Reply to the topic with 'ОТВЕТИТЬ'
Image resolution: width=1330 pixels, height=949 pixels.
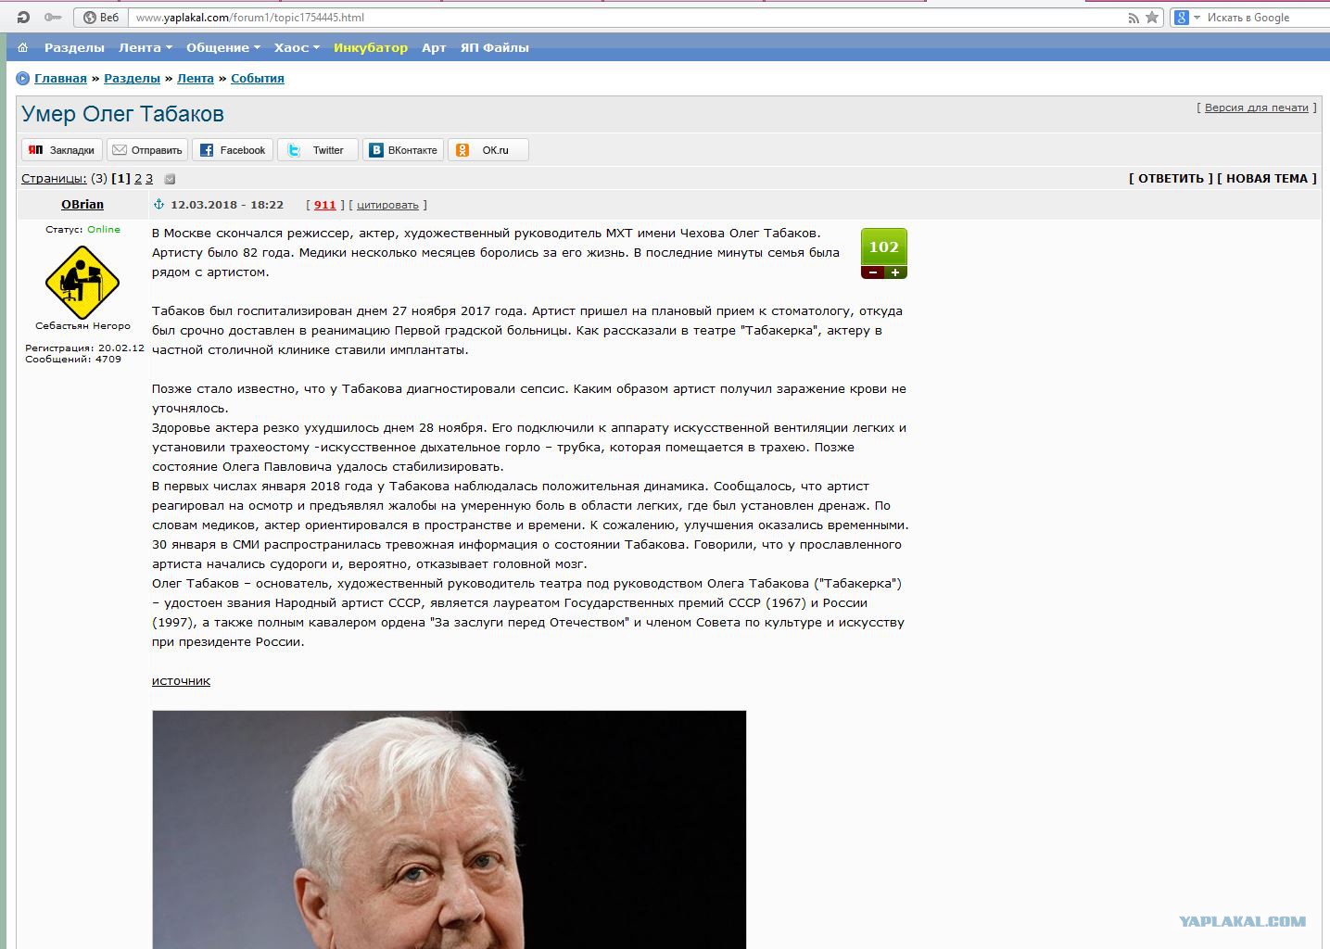click(x=1171, y=179)
